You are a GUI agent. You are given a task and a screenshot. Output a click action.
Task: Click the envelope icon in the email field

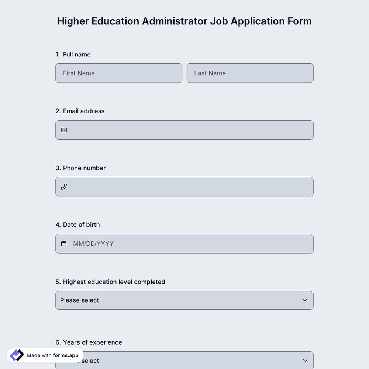pyautogui.click(x=63, y=130)
